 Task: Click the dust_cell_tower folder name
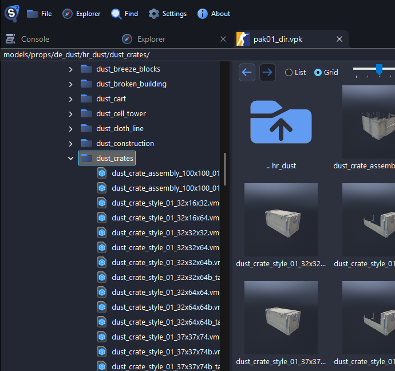121,114
